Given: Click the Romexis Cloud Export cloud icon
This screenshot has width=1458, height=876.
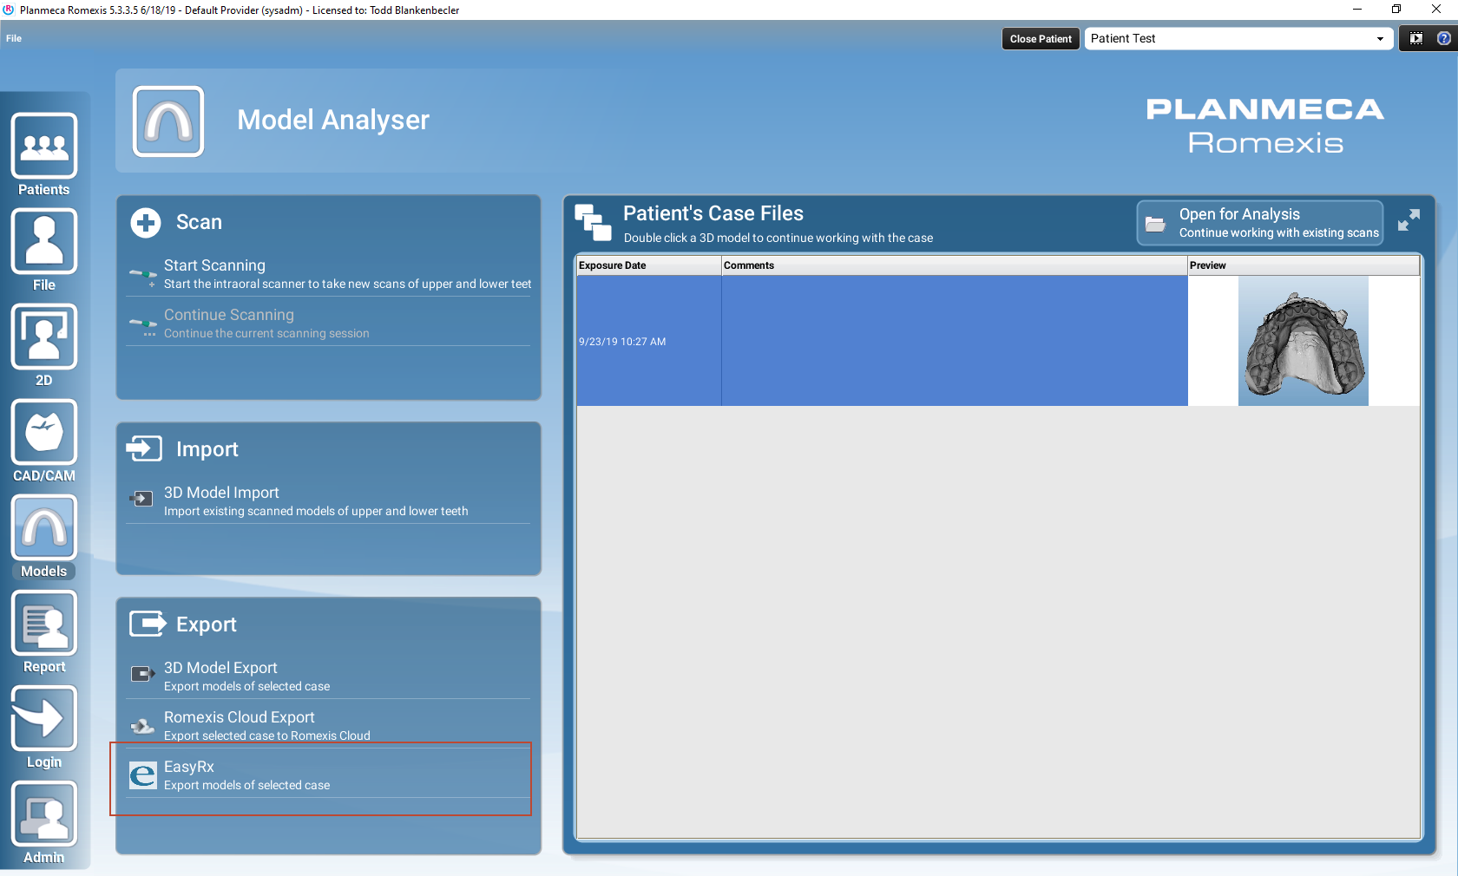Looking at the screenshot, I should 142,725.
